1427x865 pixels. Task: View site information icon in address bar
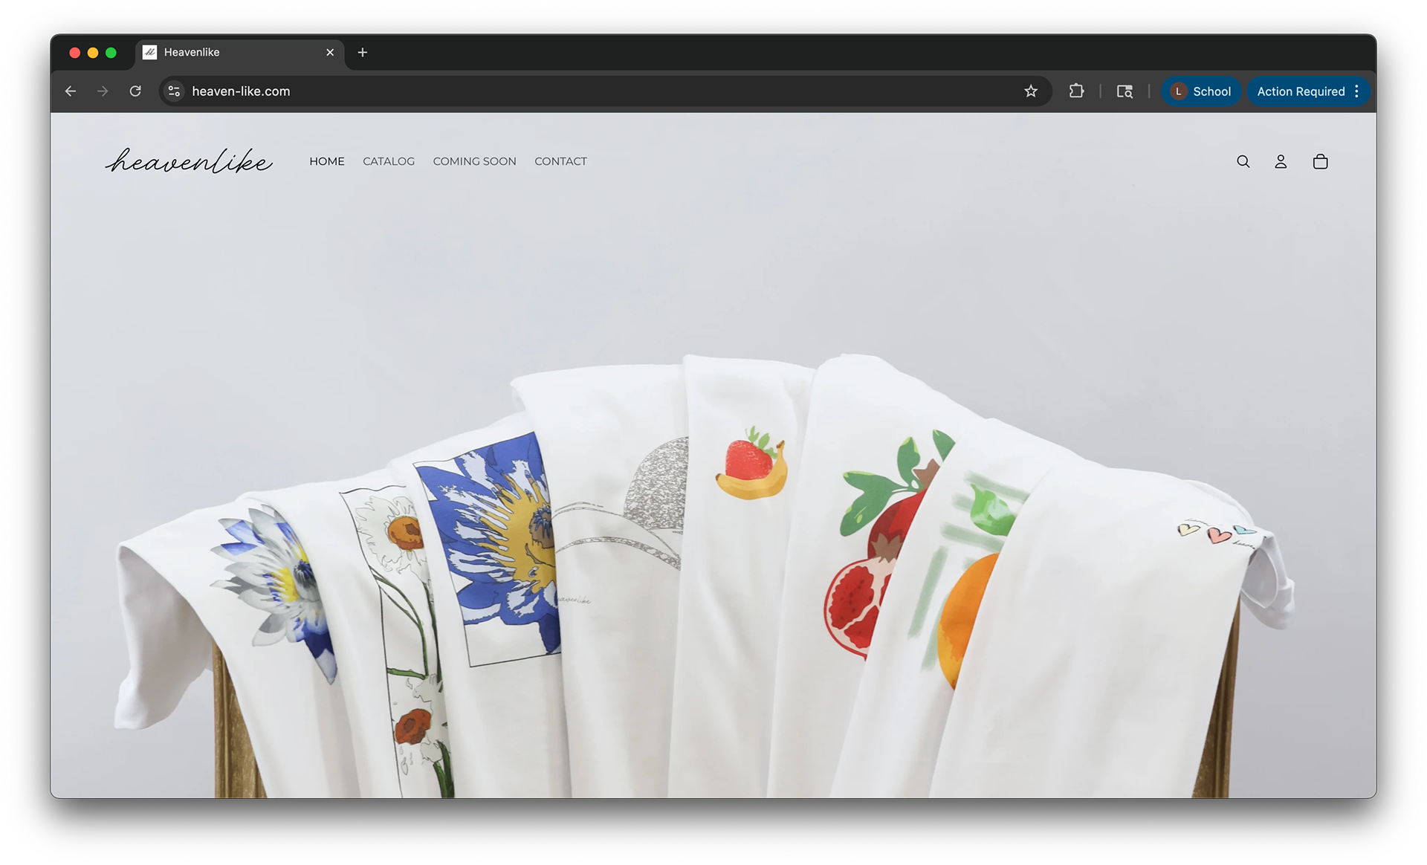(174, 91)
